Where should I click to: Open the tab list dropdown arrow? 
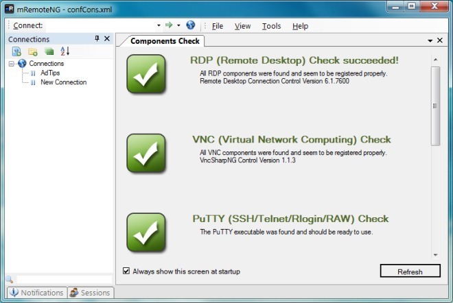coord(430,40)
